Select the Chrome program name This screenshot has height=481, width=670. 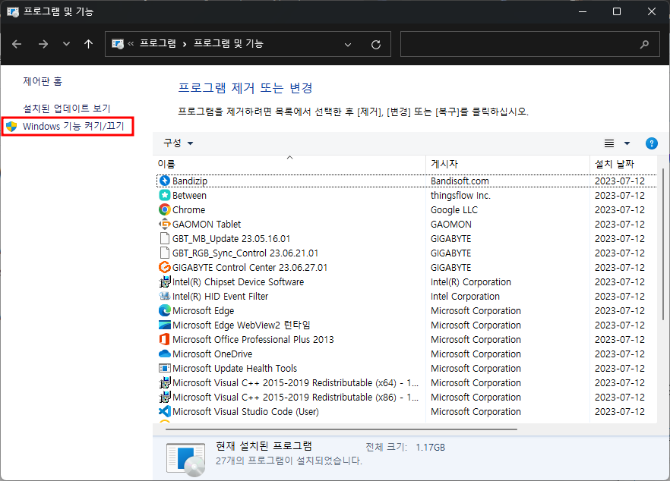pos(189,209)
